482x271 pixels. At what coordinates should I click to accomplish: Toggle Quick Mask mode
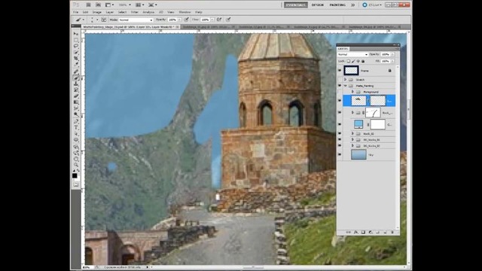[x=76, y=184]
